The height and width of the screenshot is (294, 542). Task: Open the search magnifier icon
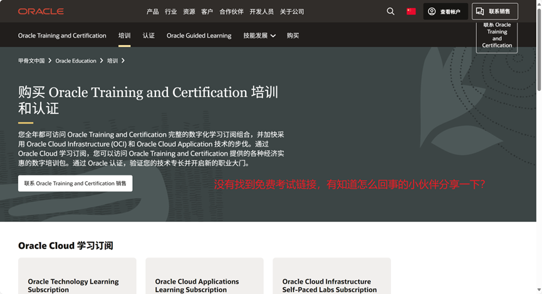tap(390, 11)
